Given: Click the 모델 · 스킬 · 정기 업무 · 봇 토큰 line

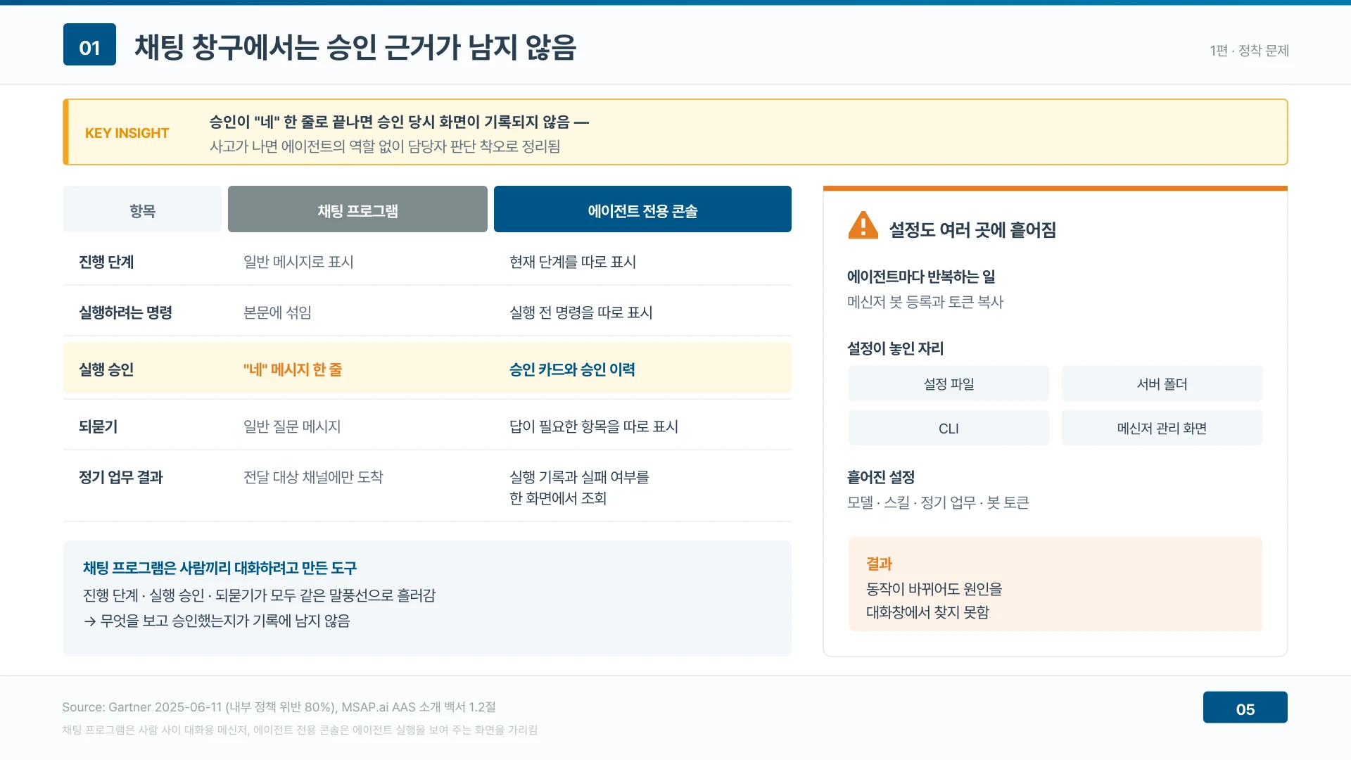Looking at the screenshot, I should coord(938,502).
